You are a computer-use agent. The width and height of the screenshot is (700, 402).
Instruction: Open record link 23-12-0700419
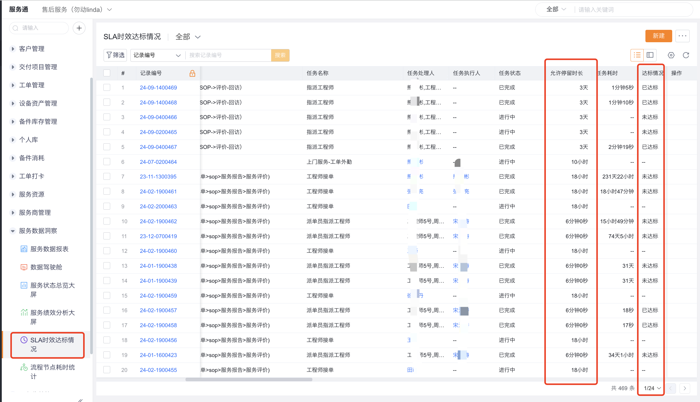[158, 236]
